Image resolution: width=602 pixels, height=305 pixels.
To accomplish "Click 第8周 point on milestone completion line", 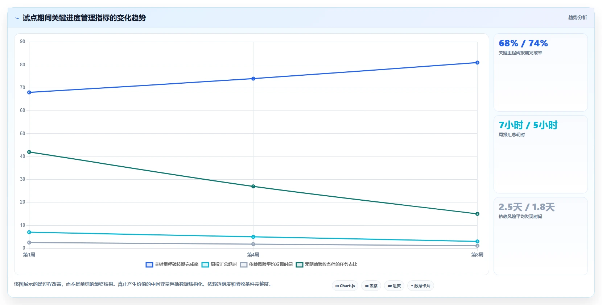I will click(x=477, y=63).
